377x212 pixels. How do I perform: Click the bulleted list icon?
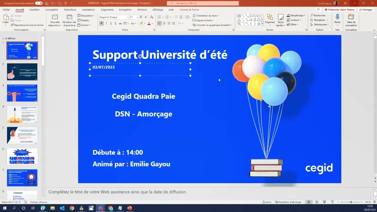pos(159,17)
